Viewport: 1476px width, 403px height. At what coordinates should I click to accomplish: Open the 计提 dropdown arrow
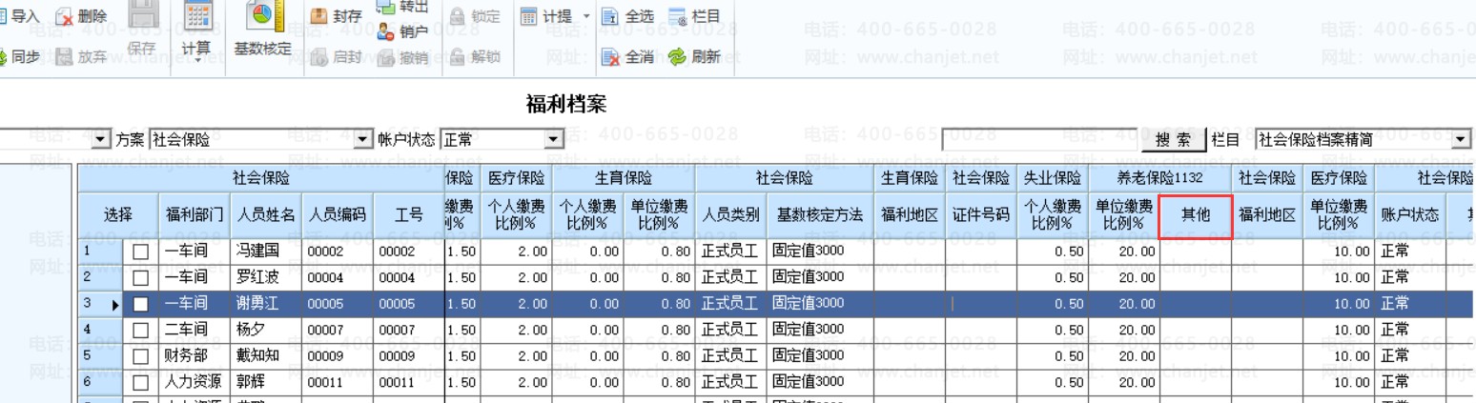coord(585,16)
